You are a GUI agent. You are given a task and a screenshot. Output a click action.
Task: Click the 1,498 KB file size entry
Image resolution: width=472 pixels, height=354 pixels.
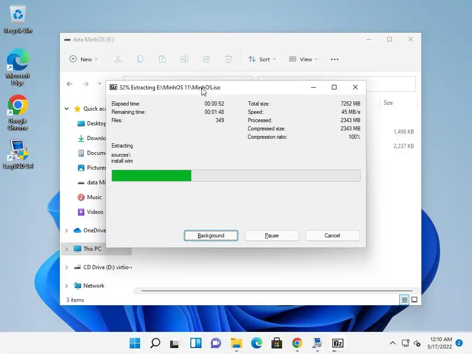403,132
